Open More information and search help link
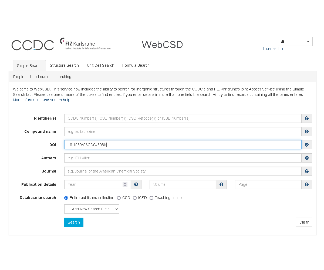The width and height of the screenshot is (324, 270). pos(42,100)
